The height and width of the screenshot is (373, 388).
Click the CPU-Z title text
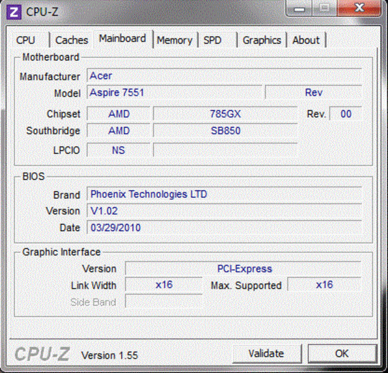[x=42, y=12]
